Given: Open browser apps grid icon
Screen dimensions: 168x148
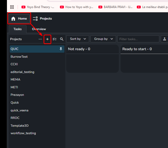Looking at the screenshot, I should (x=12, y=7).
